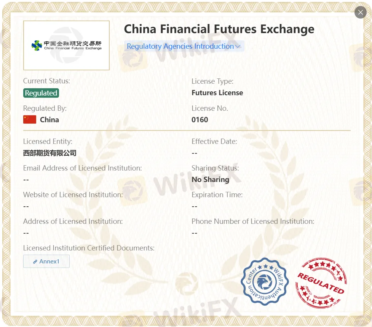Expand Regulatory Agencies Introduction dropdown
Viewport: 372px width, 327px height.
(x=180, y=46)
